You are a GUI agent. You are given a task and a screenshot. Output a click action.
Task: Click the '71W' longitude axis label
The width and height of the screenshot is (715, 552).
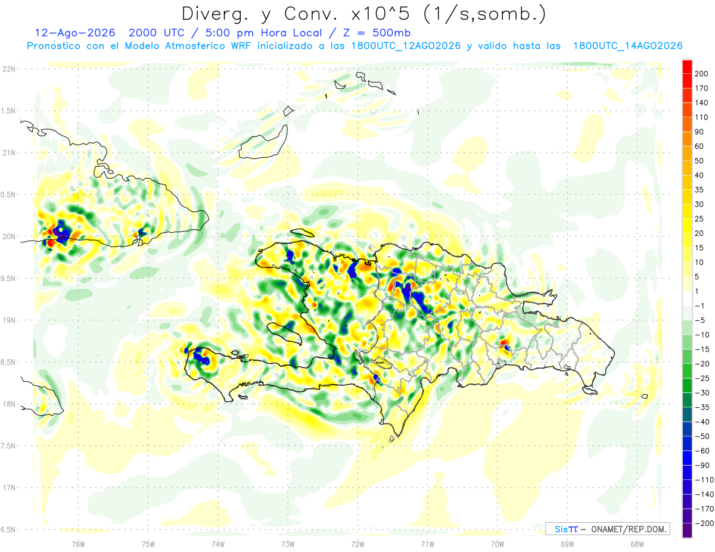(427, 543)
